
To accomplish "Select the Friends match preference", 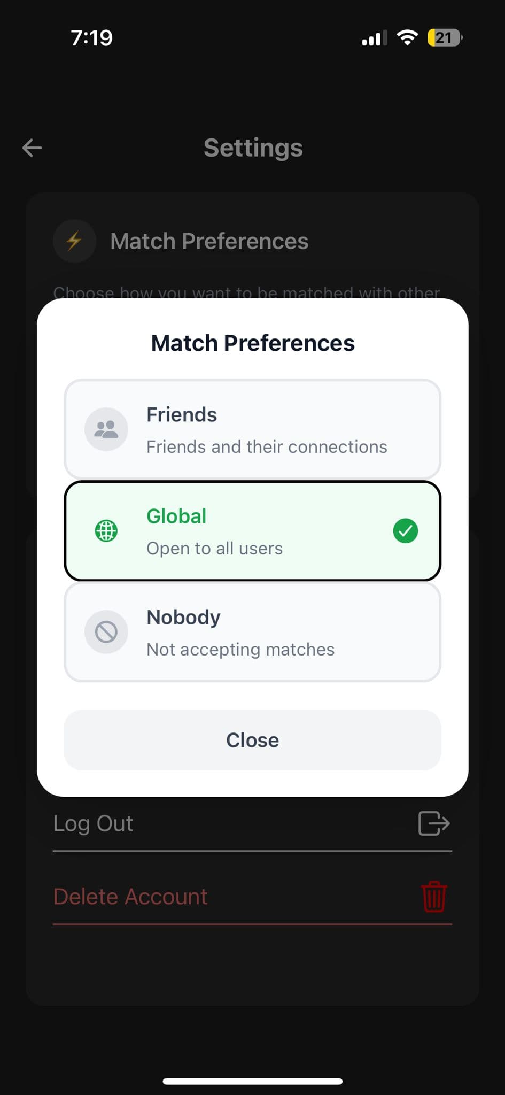I will point(252,429).
